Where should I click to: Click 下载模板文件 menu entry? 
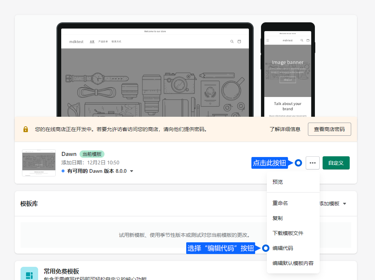pos(288,233)
